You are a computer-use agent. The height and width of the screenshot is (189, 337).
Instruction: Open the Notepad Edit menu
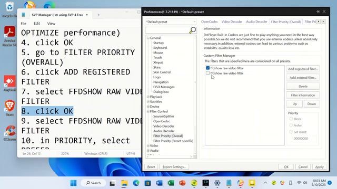[x=37, y=23]
